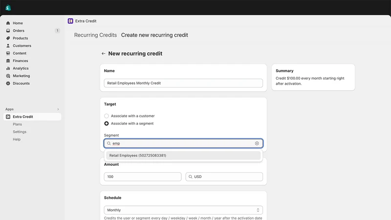Click the Amount section heading
This screenshot has height=220, width=391.
click(x=111, y=164)
